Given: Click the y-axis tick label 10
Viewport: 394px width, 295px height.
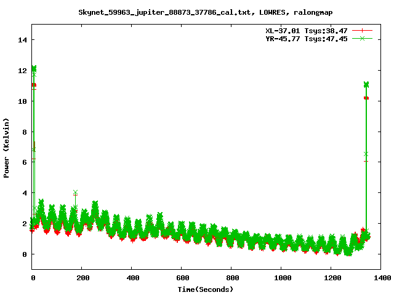Looking at the screenshot, I should pos(22,101).
